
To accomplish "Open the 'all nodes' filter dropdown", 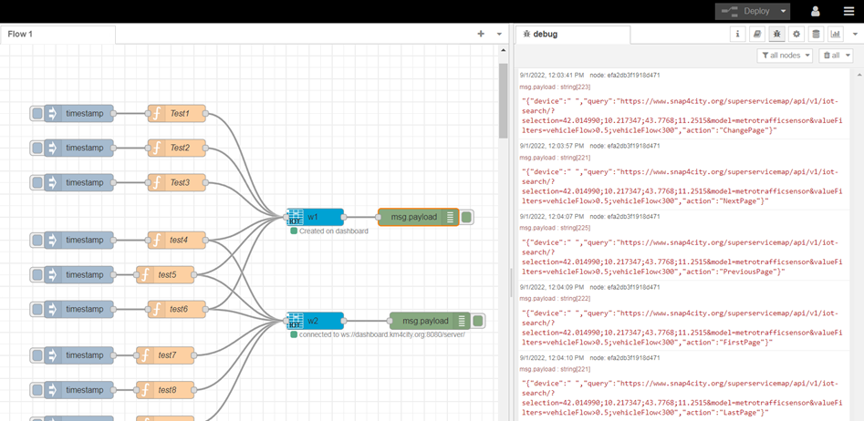I will pos(786,56).
